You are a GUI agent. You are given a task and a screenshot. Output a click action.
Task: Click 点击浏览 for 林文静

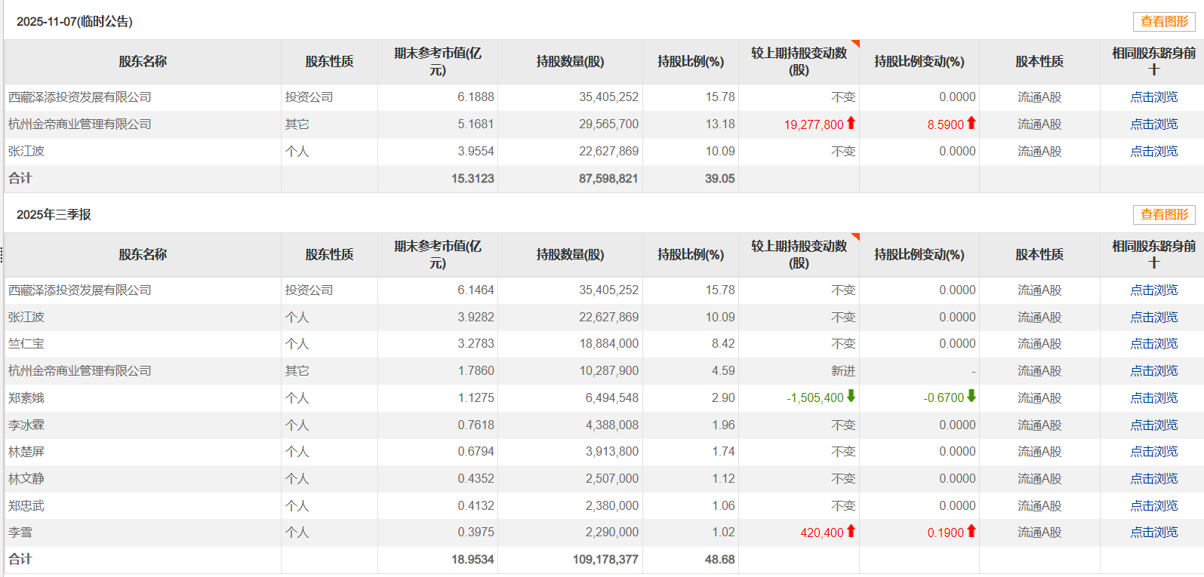[1153, 479]
